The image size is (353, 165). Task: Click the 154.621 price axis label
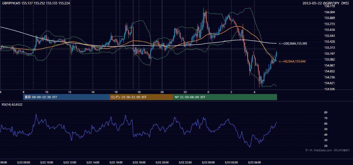(x=330, y=83)
